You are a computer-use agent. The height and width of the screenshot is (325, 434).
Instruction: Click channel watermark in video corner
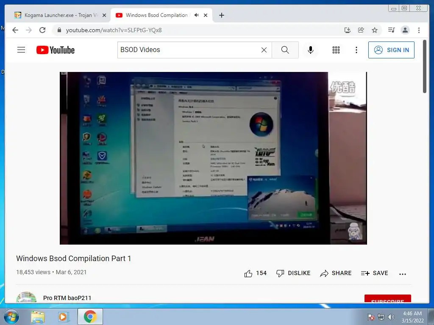[x=355, y=231]
